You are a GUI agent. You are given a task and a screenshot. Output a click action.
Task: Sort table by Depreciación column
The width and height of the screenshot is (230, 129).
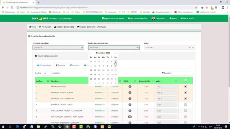[x=146, y=81]
